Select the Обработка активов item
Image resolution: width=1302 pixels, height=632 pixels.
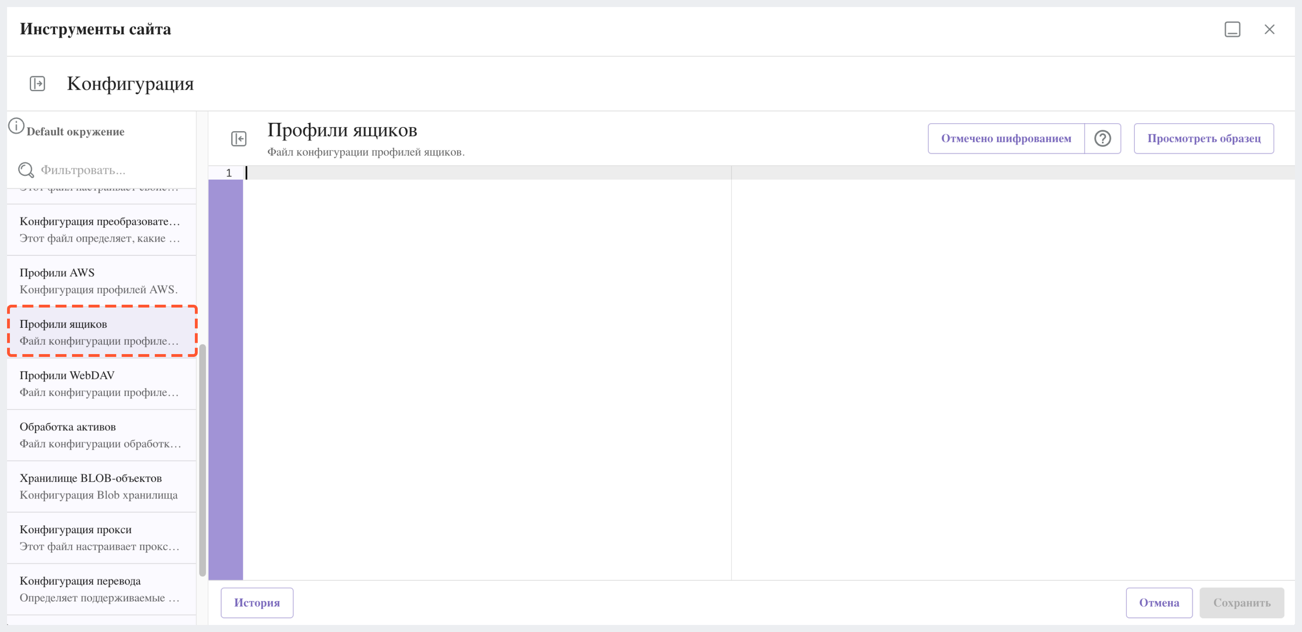(102, 435)
